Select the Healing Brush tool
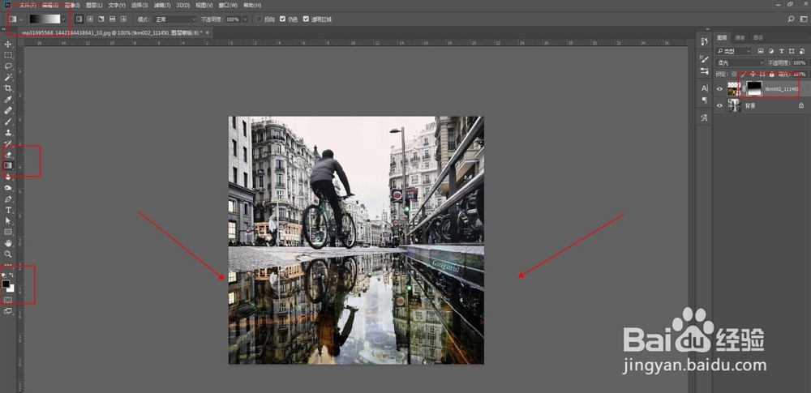The width and height of the screenshot is (811, 393). click(8, 111)
